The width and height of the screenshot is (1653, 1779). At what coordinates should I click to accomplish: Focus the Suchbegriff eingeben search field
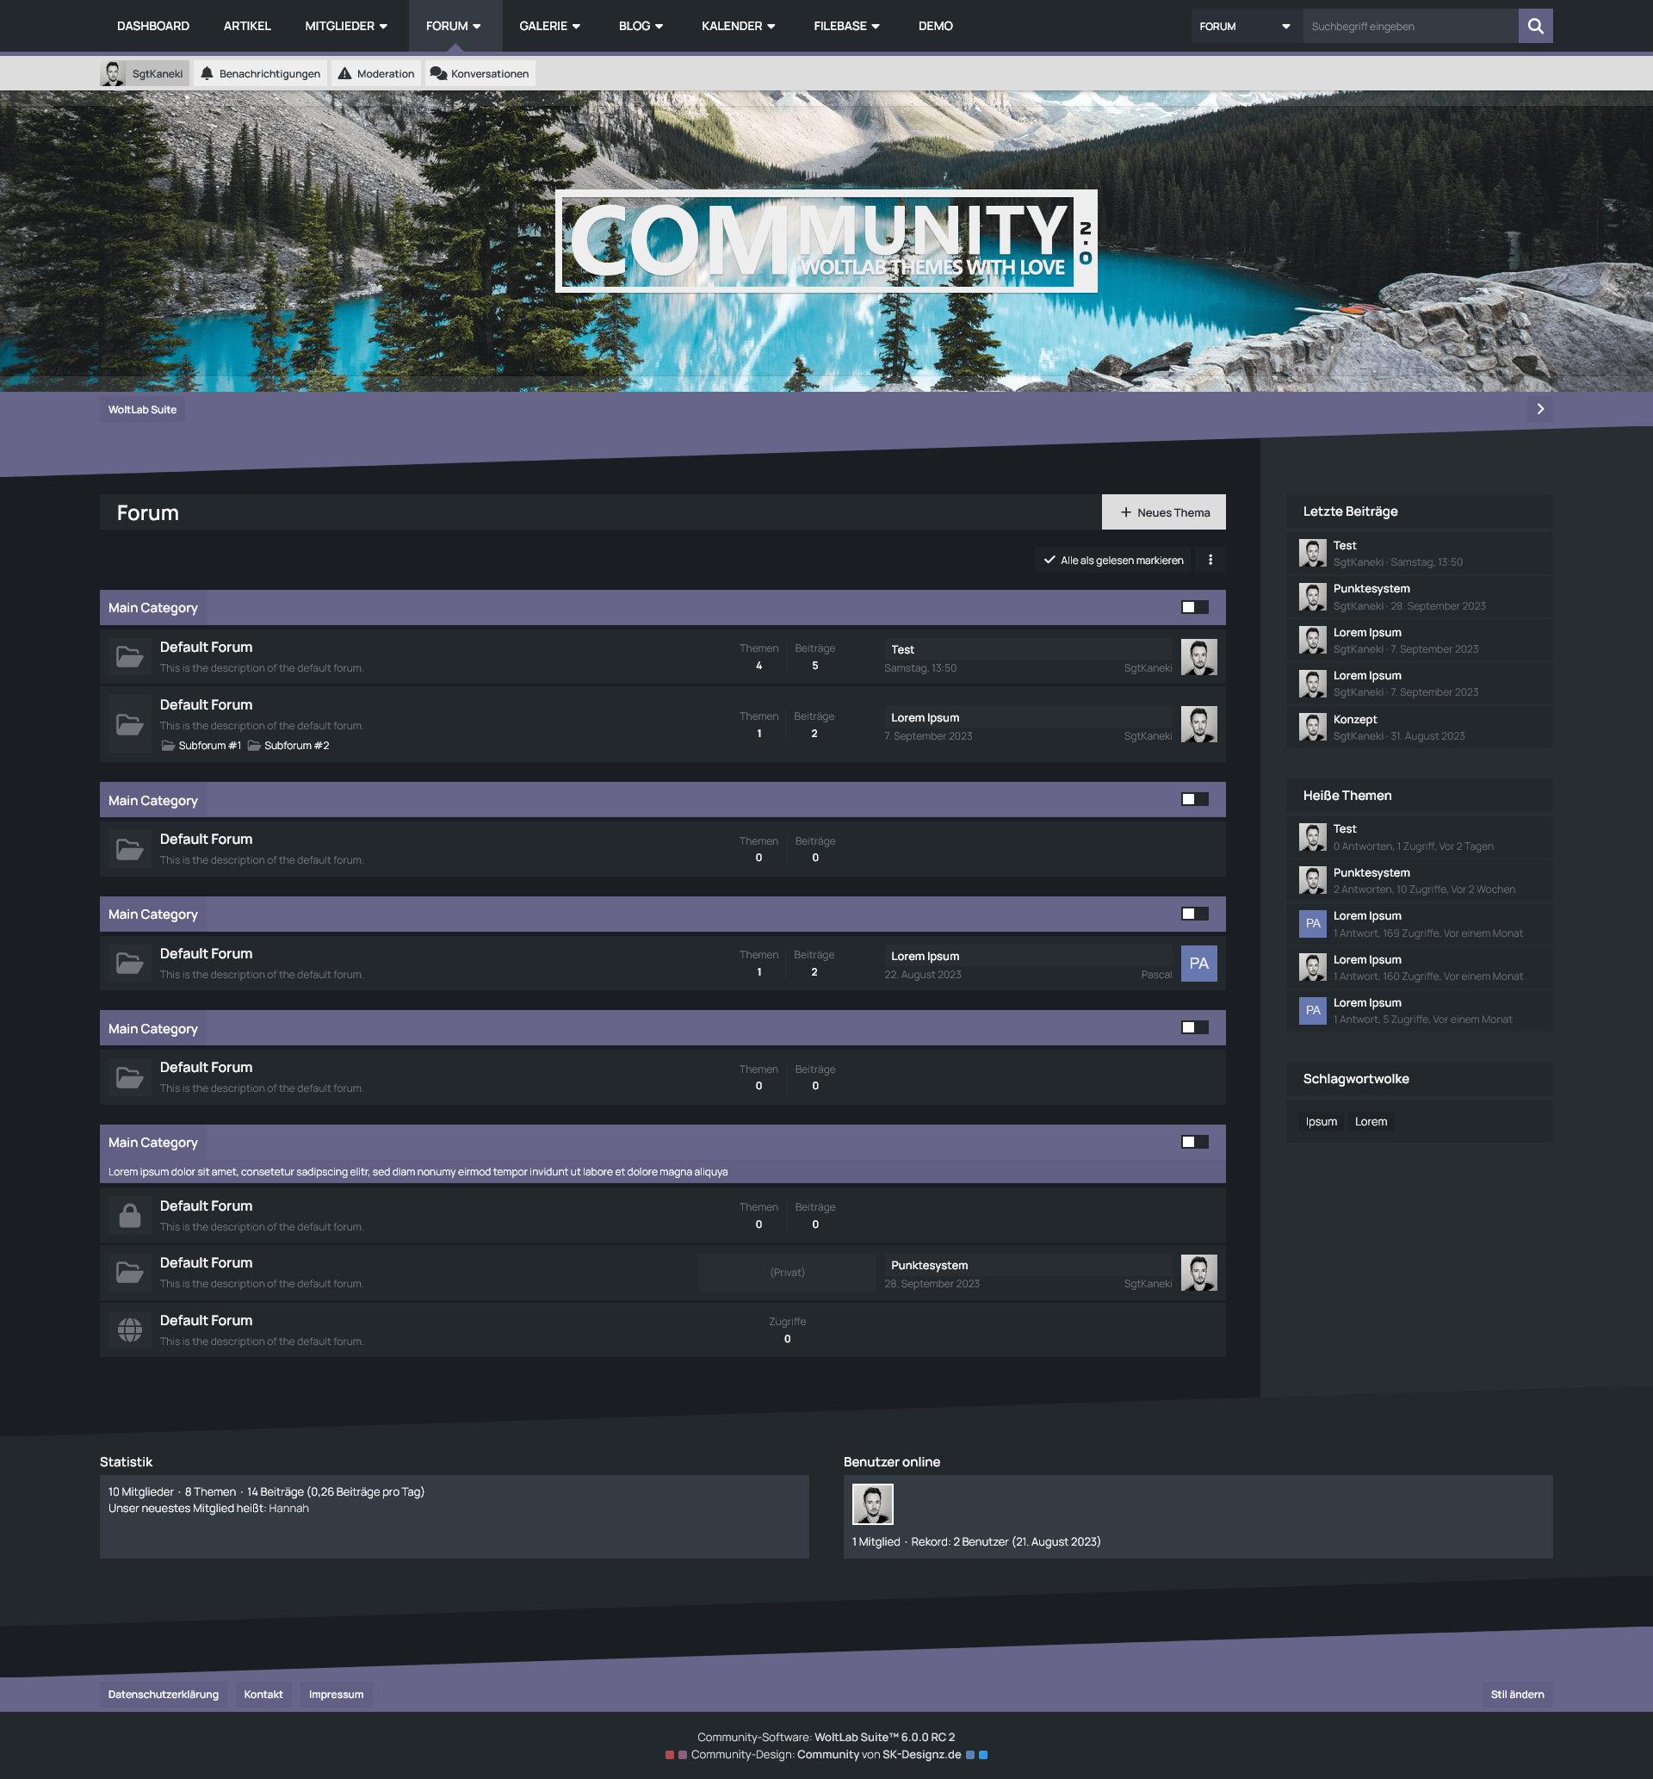coord(1409,26)
